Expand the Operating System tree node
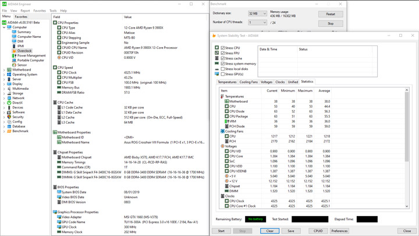The image size is (419, 236). click(4, 75)
